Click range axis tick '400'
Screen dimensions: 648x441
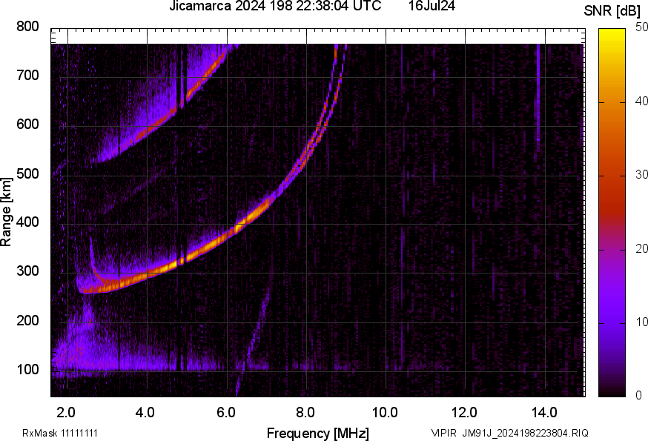(27, 222)
